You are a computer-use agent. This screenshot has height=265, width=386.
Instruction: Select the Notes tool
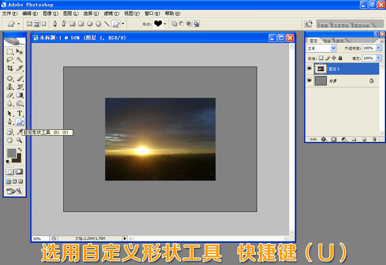(10, 132)
